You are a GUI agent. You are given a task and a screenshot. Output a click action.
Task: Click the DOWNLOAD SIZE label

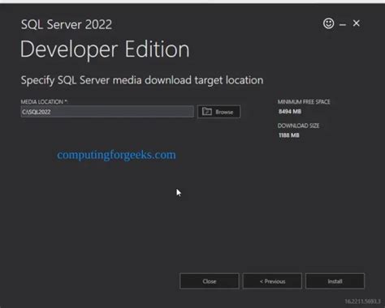tap(298, 126)
